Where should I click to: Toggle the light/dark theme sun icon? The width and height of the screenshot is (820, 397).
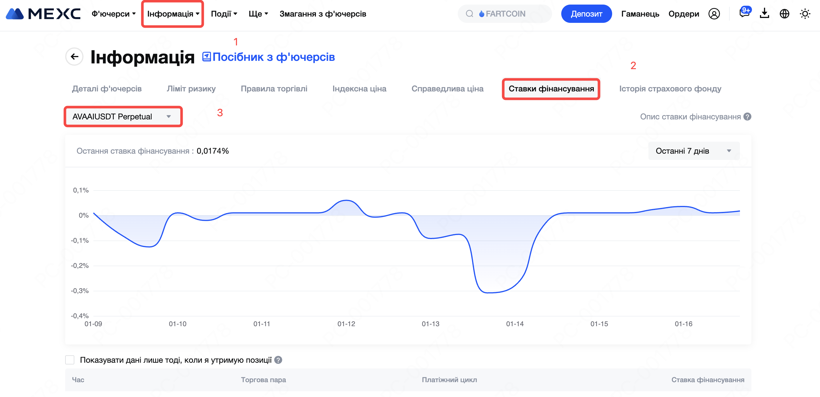coord(805,14)
